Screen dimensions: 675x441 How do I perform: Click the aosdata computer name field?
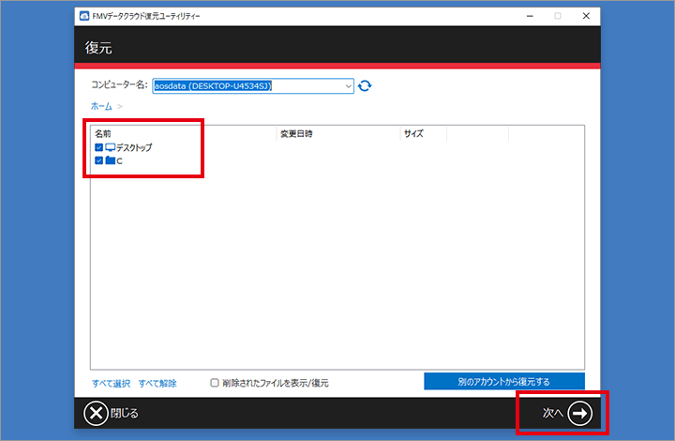(x=247, y=85)
